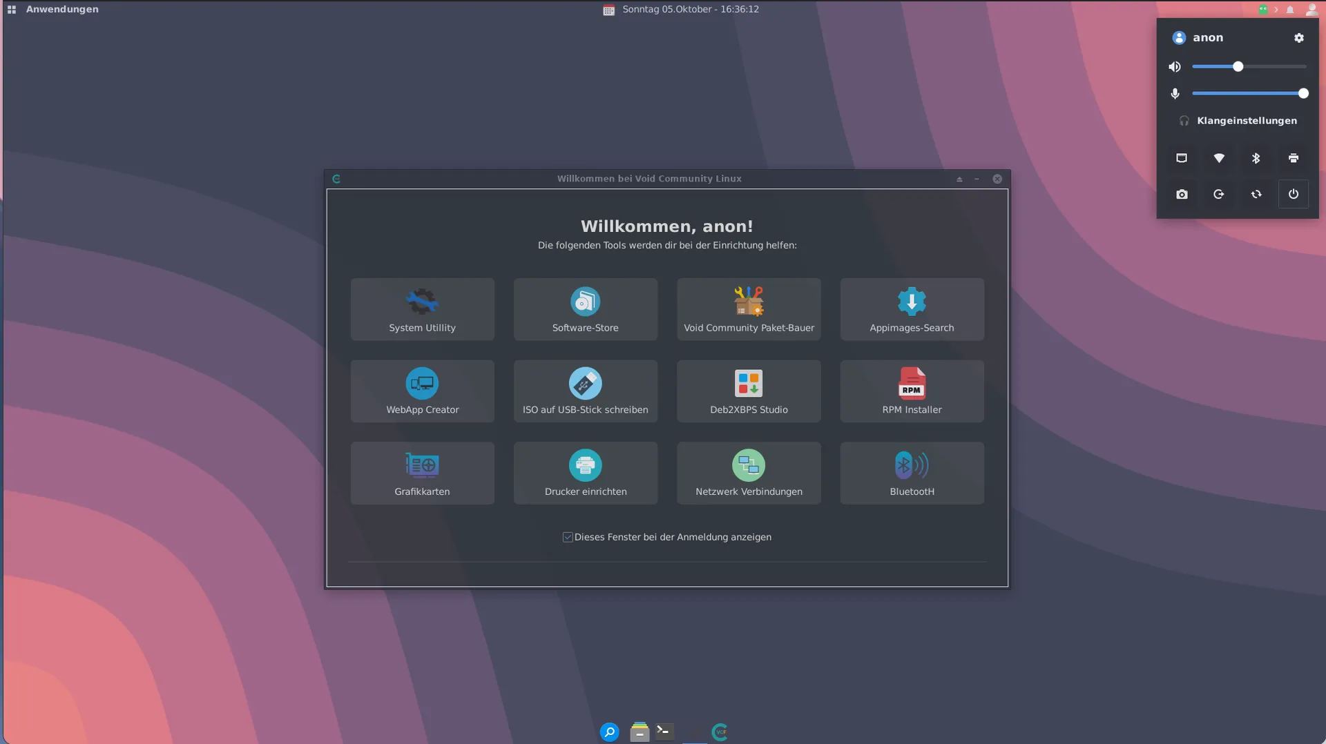1326x744 pixels.
Task: Open the System Utillity tool
Action: (422, 309)
